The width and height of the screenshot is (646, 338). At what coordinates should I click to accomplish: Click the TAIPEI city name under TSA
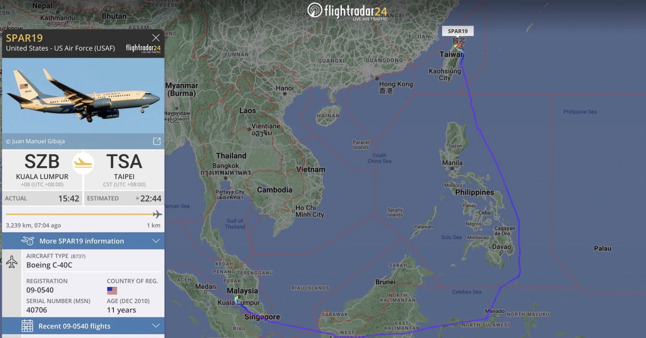(124, 176)
